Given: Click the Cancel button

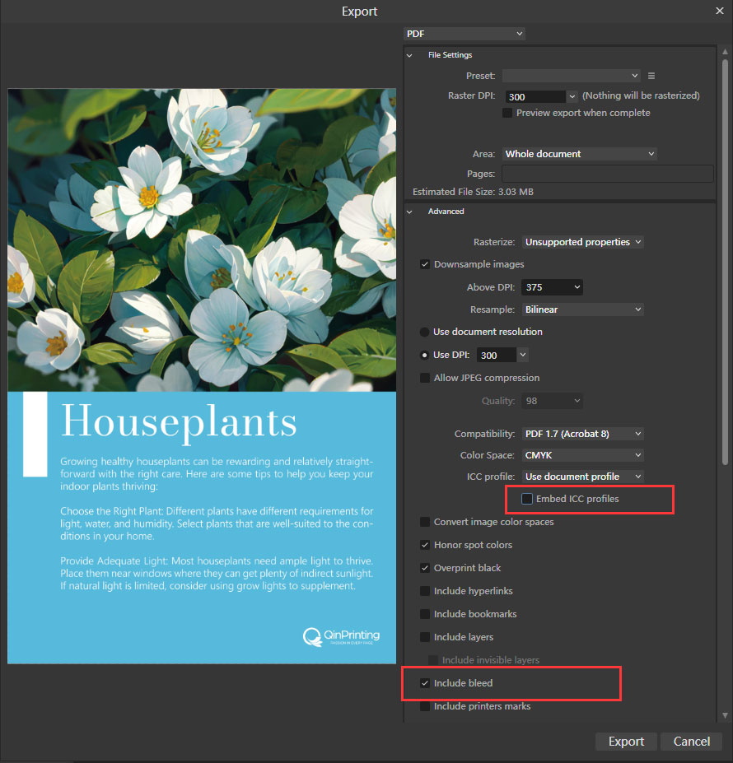Looking at the screenshot, I should point(691,742).
